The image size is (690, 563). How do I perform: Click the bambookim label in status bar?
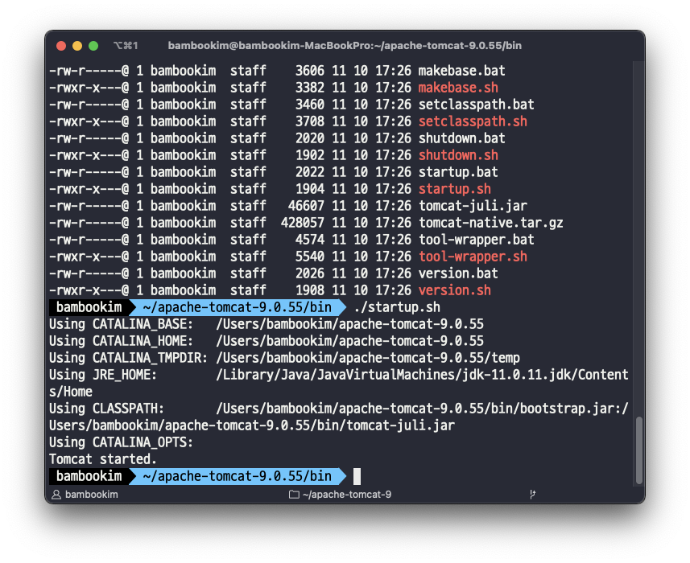click(92, 495)
